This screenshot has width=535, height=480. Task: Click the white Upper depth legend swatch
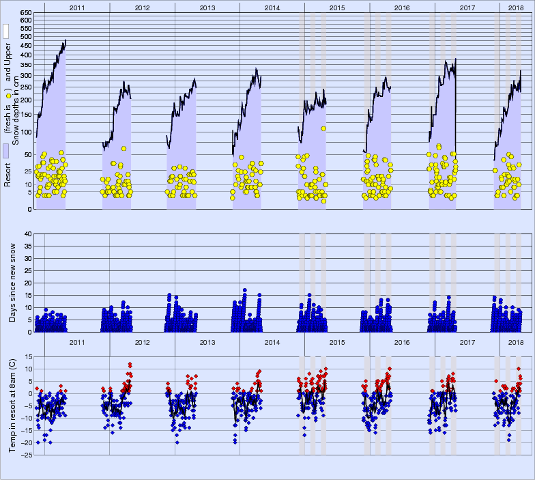click(6, 31)
